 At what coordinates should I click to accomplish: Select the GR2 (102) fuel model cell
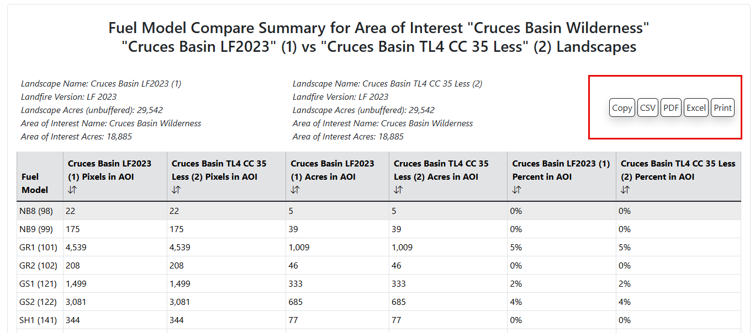(40, 265)
